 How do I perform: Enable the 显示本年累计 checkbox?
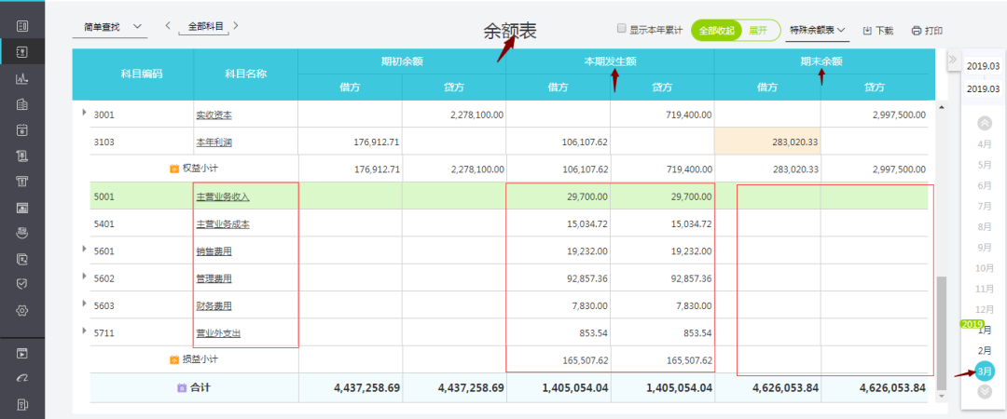point(622,30)
